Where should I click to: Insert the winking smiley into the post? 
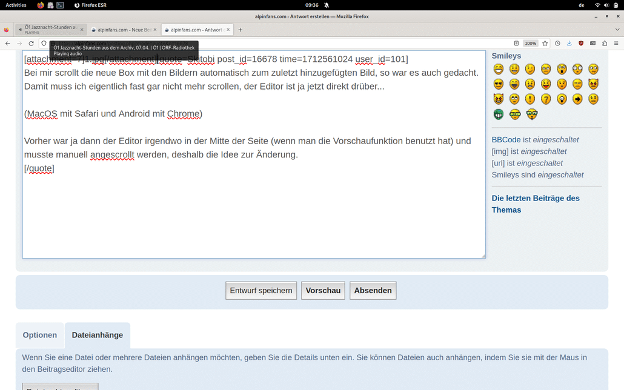tap(529, 68)
